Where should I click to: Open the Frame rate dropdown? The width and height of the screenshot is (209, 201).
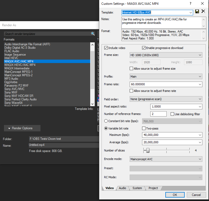pyautogui.click(x=200, y=84)
